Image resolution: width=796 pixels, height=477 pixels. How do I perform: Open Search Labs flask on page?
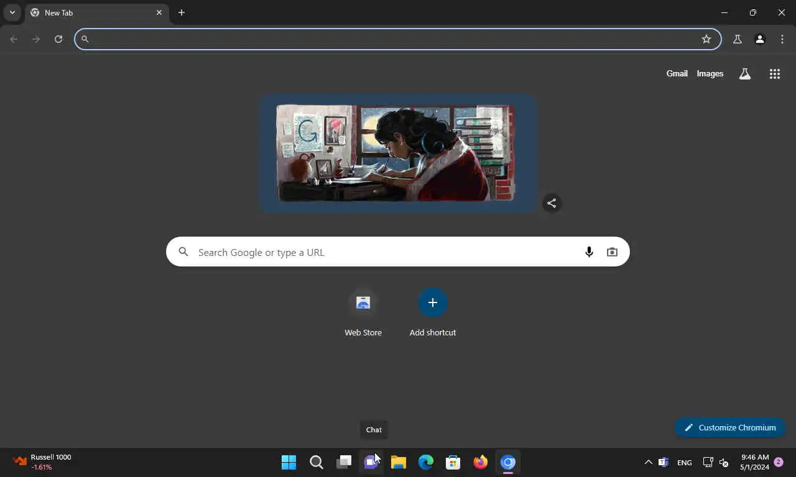(745, 74)
